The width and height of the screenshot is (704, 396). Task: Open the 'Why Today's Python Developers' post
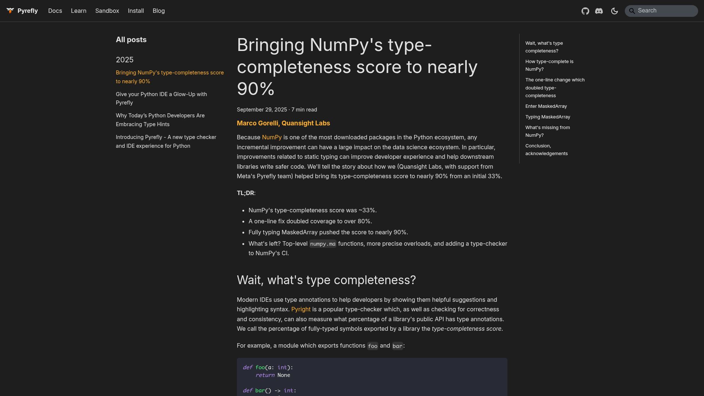(x=160, y=120)
